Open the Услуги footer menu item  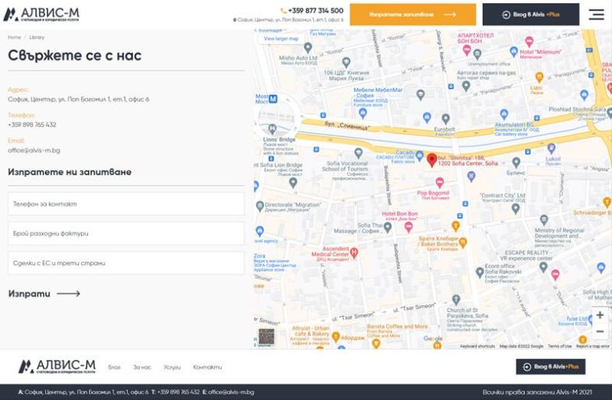point(172,367)
